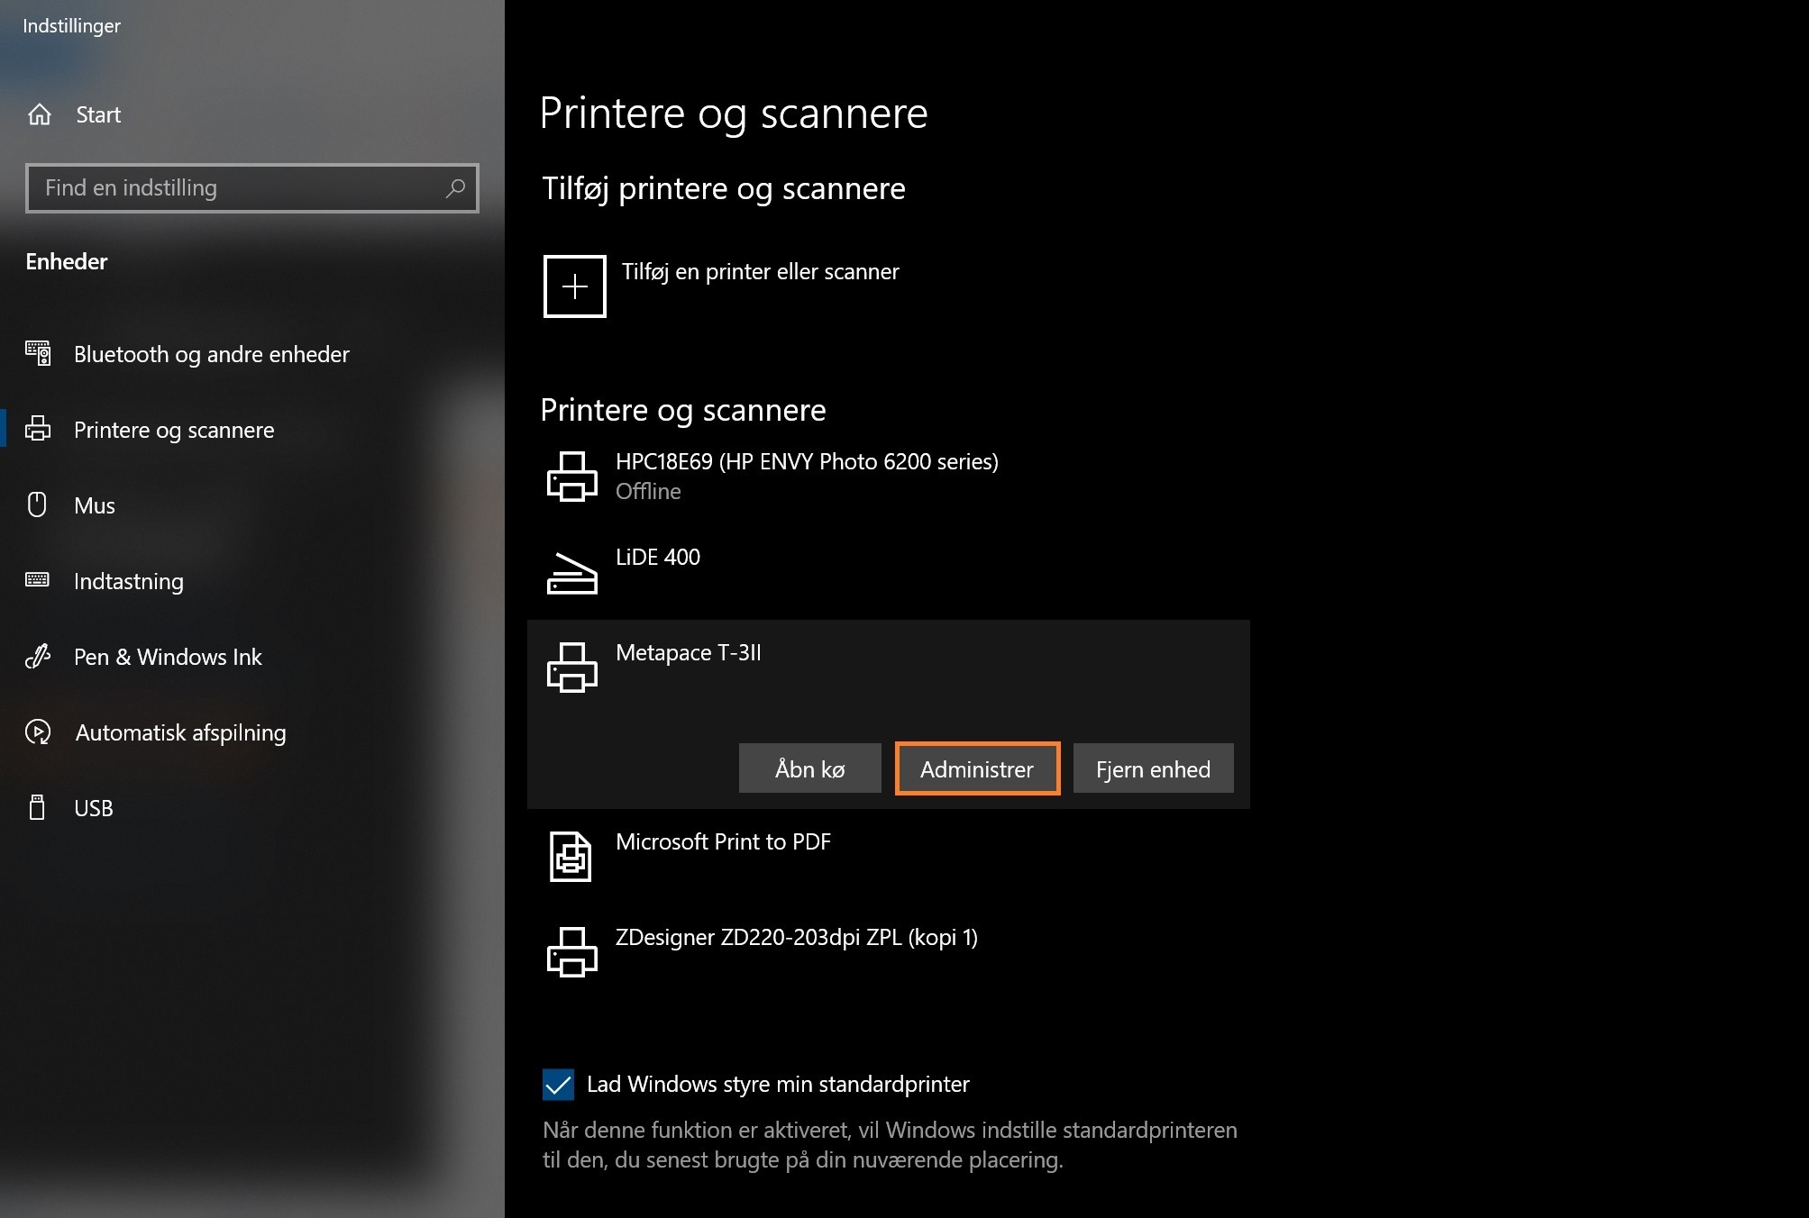Click the Indtastning keyboard icon

pos(37,580)
